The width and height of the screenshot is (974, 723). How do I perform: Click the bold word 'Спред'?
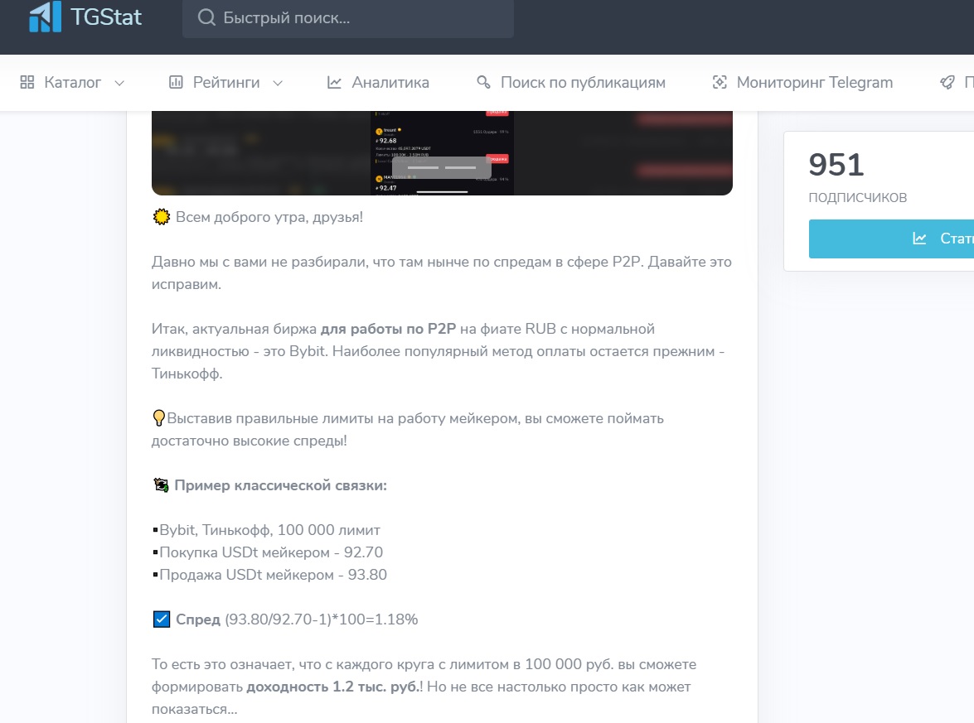(198, 619)
